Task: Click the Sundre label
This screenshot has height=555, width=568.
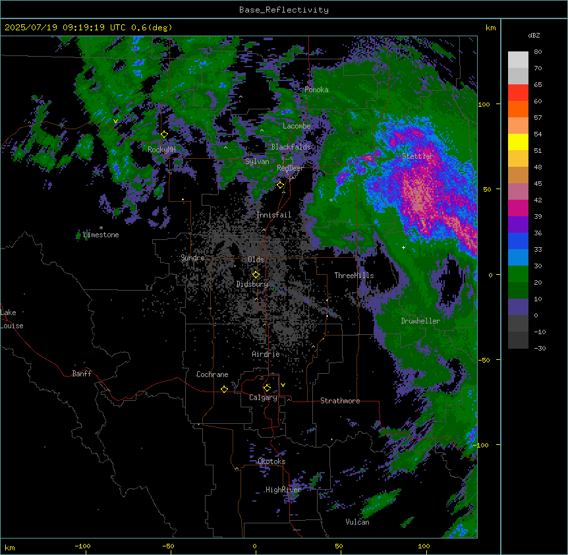Action: (x=192, y=258)
